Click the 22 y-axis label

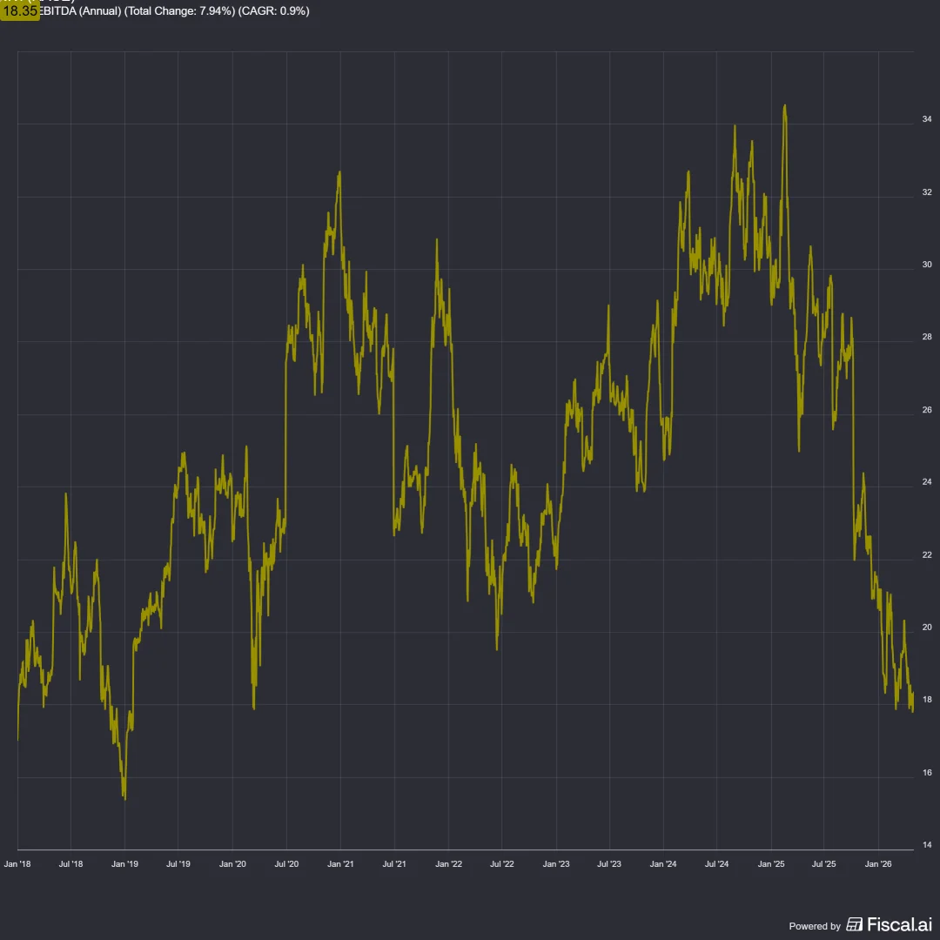click(927, 554)
